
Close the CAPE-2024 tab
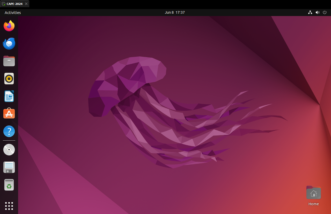click(26, 4)
